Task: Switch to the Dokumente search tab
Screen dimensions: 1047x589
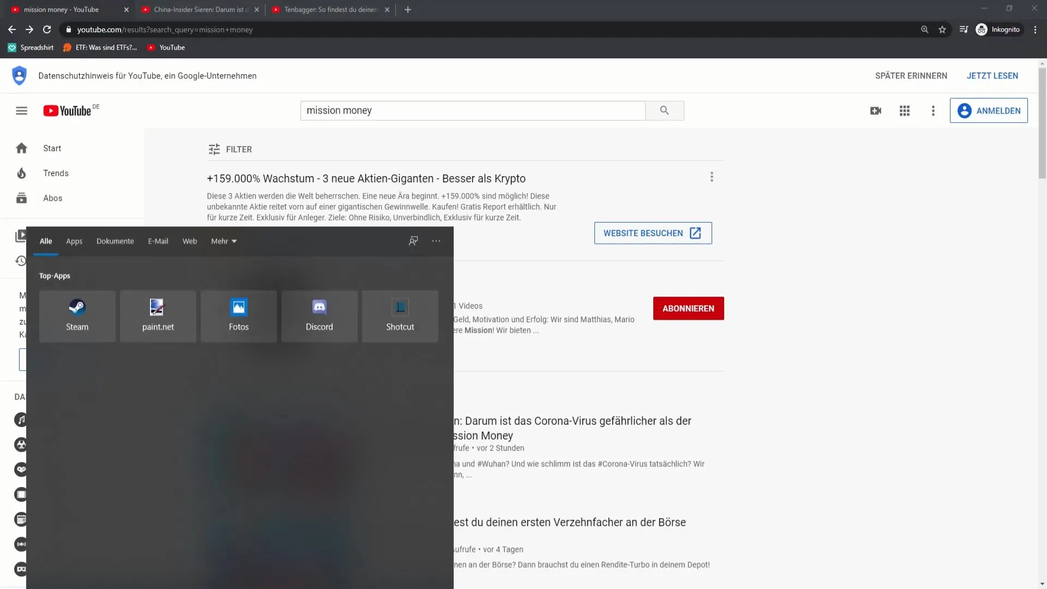Action: tap(115, 241)
